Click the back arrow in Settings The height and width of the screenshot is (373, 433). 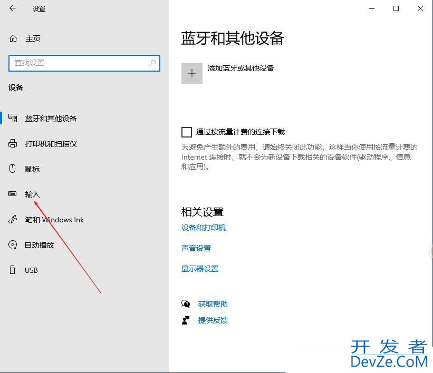pos(13,8)
